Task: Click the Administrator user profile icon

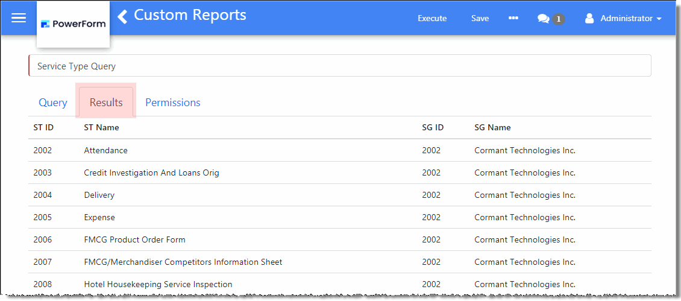Action: (x=589, y=19)
